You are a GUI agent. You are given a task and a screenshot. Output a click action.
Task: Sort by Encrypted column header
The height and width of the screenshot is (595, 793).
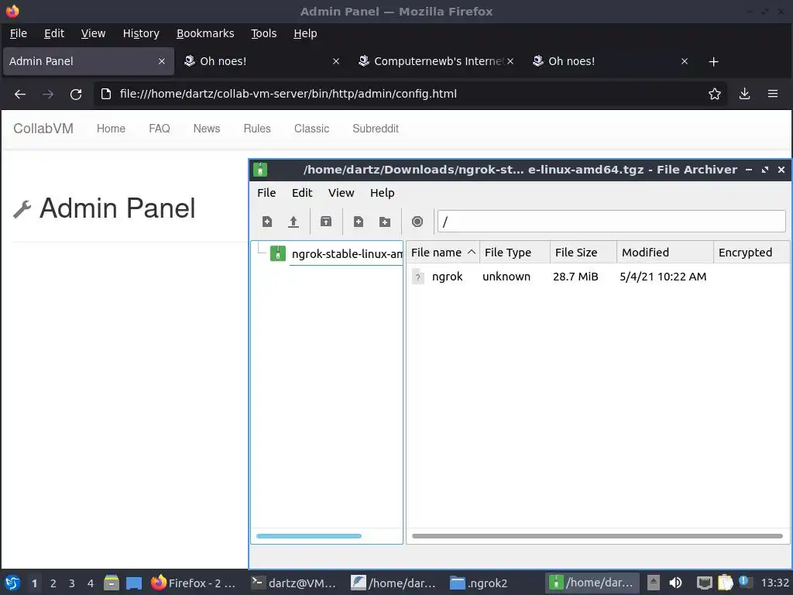pyautogui.click(x=751, y=253)
